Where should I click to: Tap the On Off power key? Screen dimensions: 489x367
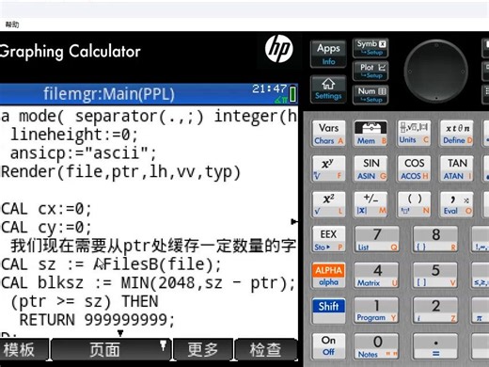[329, 346]
